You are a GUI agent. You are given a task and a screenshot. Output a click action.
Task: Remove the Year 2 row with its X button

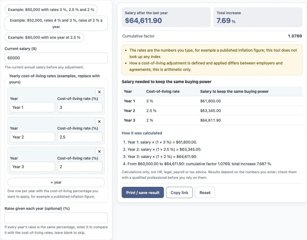tap(99, 121)
